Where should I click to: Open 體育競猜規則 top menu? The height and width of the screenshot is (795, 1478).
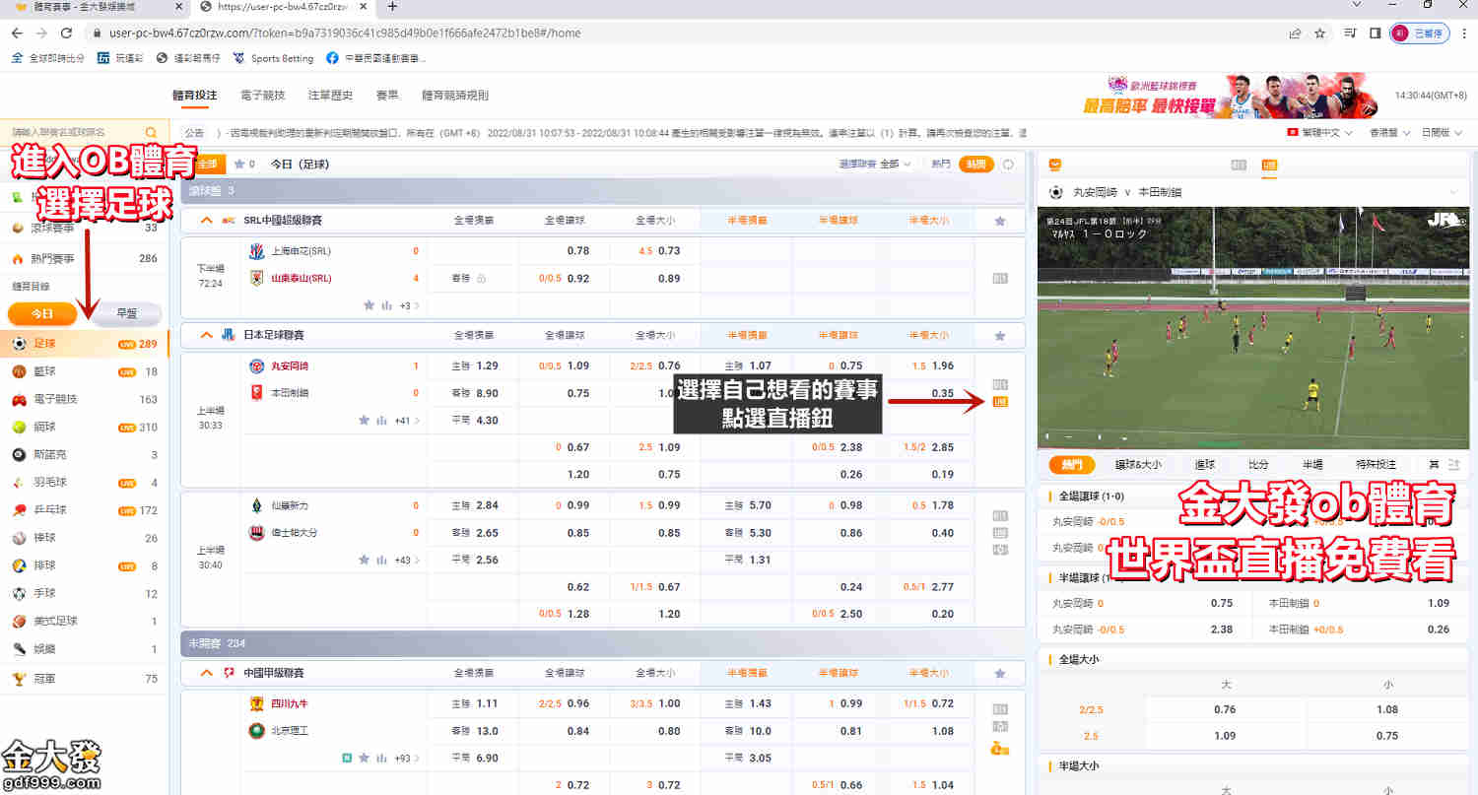click(x=455, y=96)
